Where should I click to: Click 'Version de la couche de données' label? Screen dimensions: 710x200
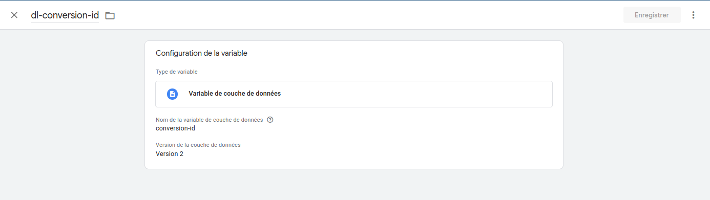click(x=198, y=145)
